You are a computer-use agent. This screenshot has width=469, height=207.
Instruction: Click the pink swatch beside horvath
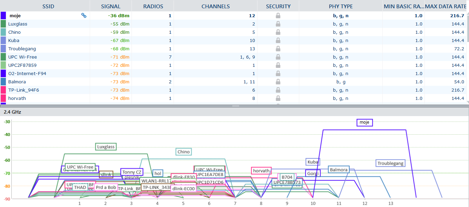(3, 98)
